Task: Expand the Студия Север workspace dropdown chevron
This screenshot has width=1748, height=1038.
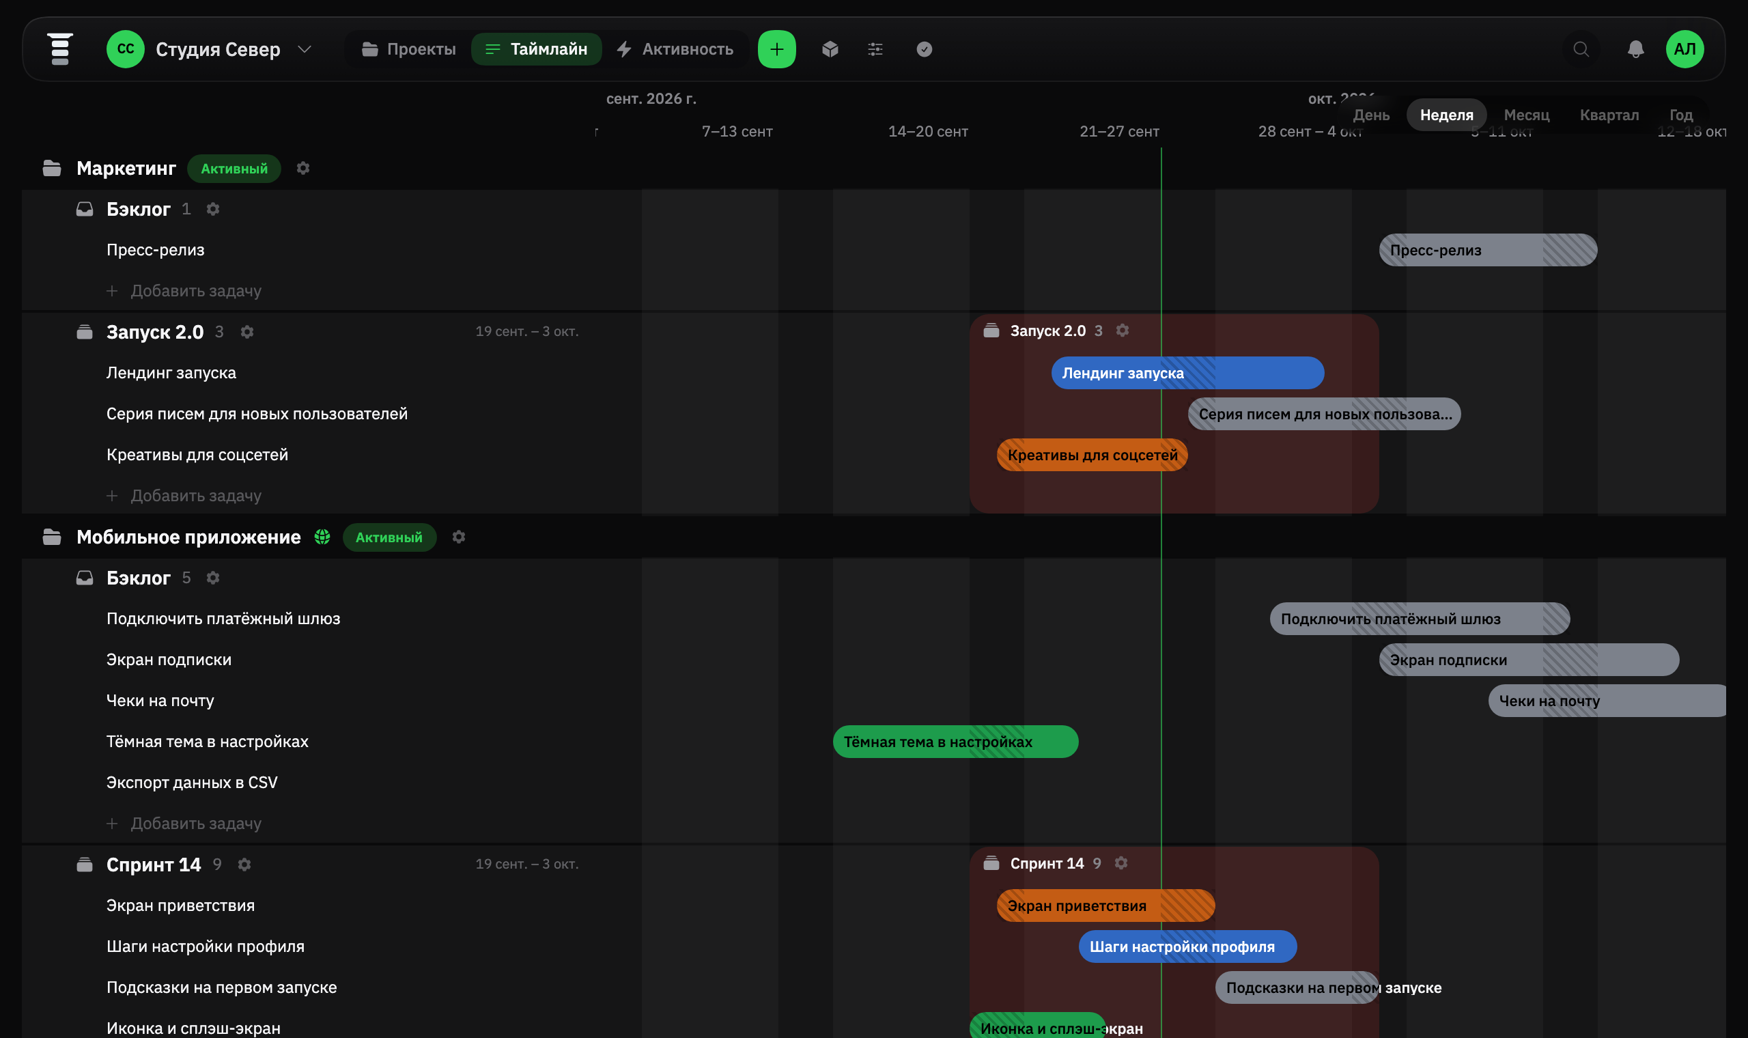Action: [x=304, y=49]
